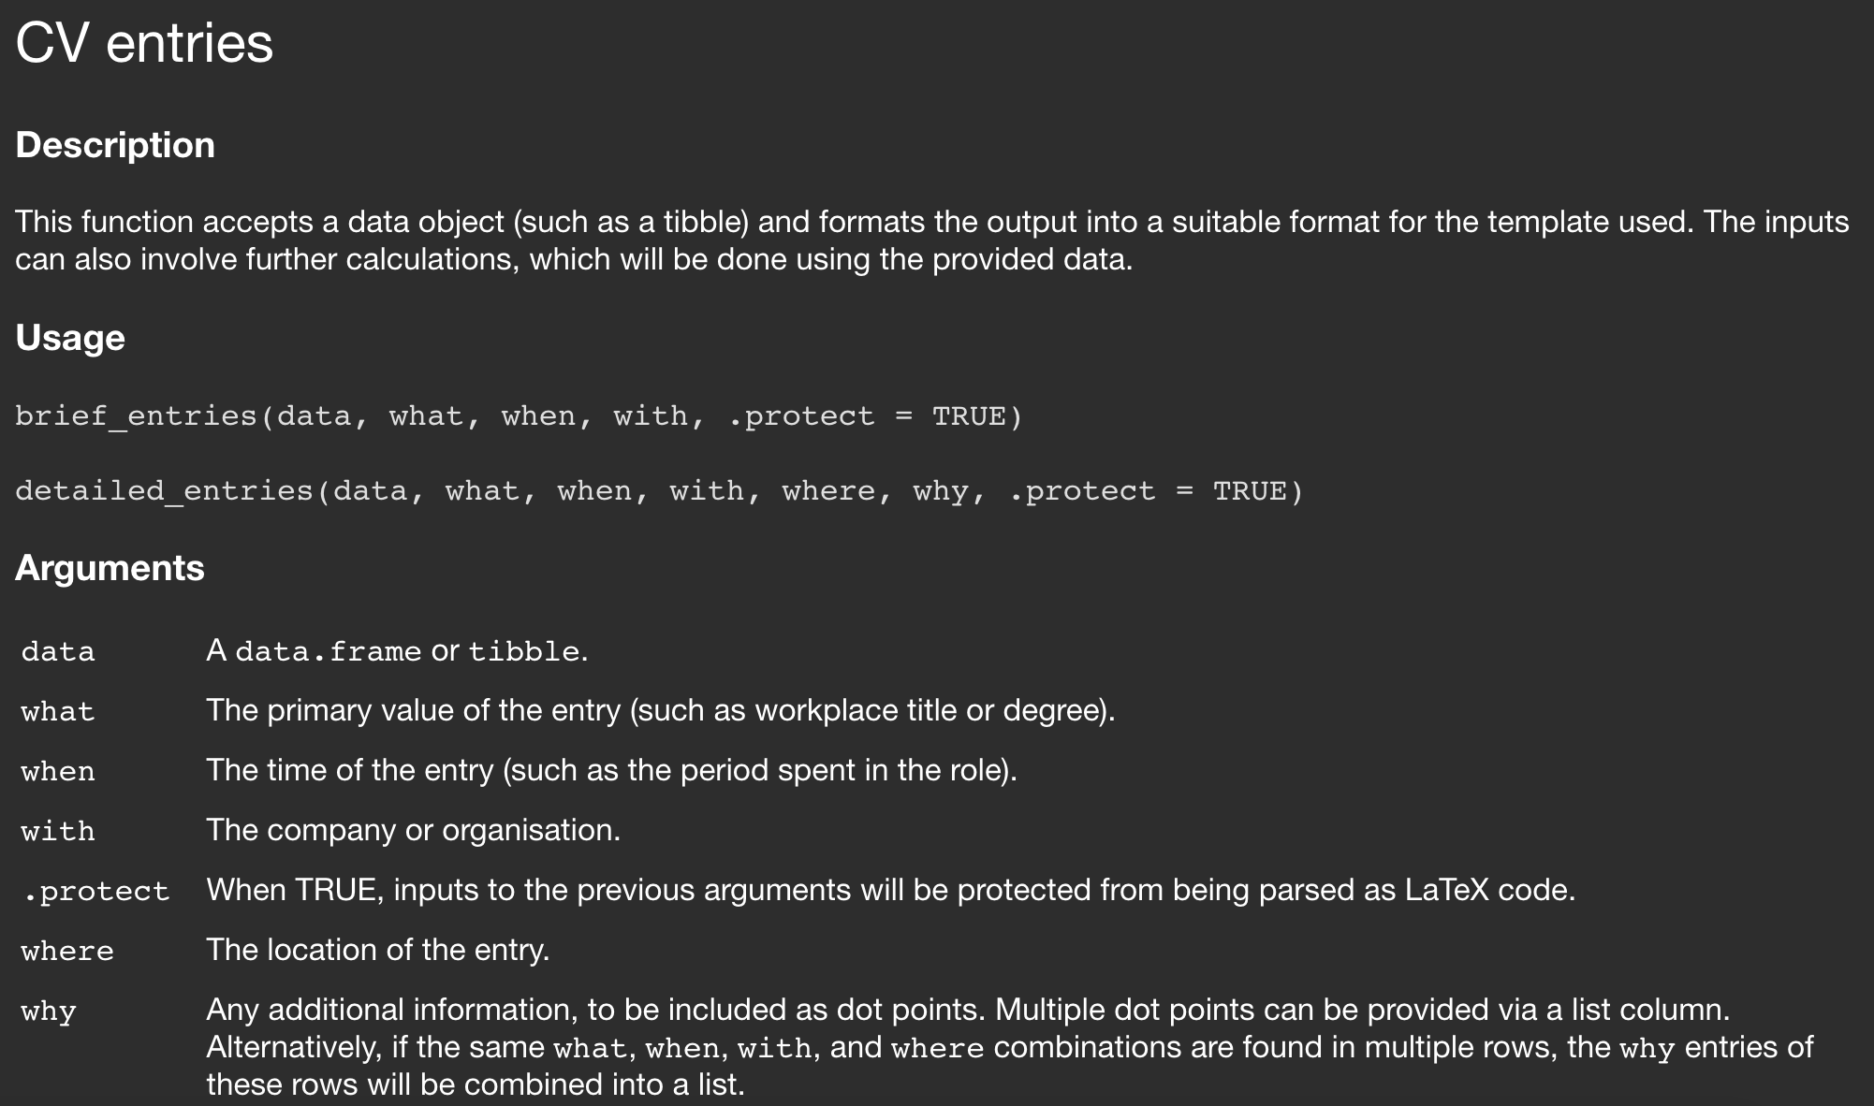Click the Description section heading

(x=115, y=145)
